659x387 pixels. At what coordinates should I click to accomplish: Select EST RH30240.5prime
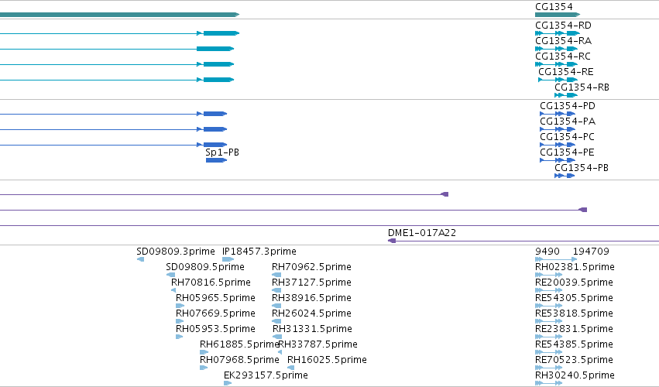click(575, 376)
